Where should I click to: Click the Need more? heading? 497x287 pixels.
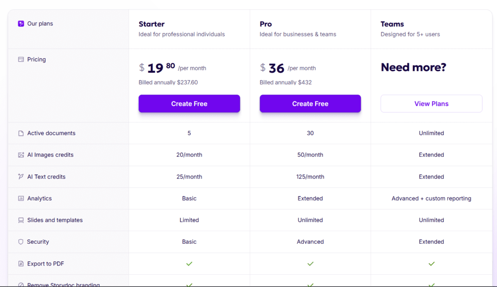click(414, 67)
